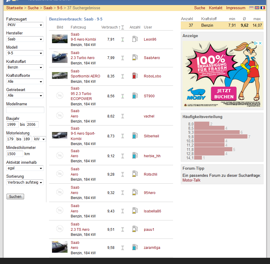Open the 9-5 breadcrumb link
Screen dimensions: 270x264
(60, 8)
